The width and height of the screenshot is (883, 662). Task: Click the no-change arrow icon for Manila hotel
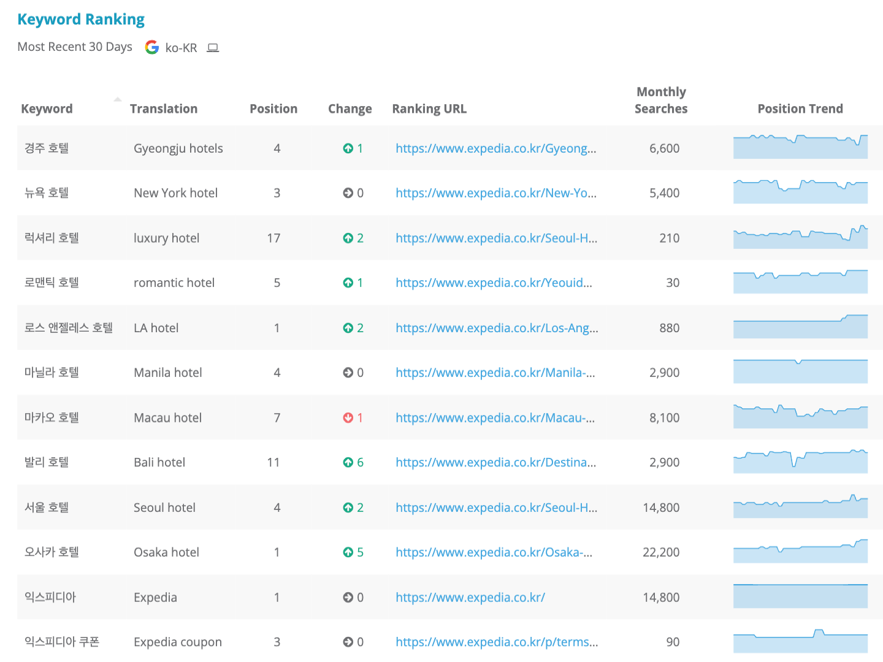pyautogui.click(x=348, y=373)
